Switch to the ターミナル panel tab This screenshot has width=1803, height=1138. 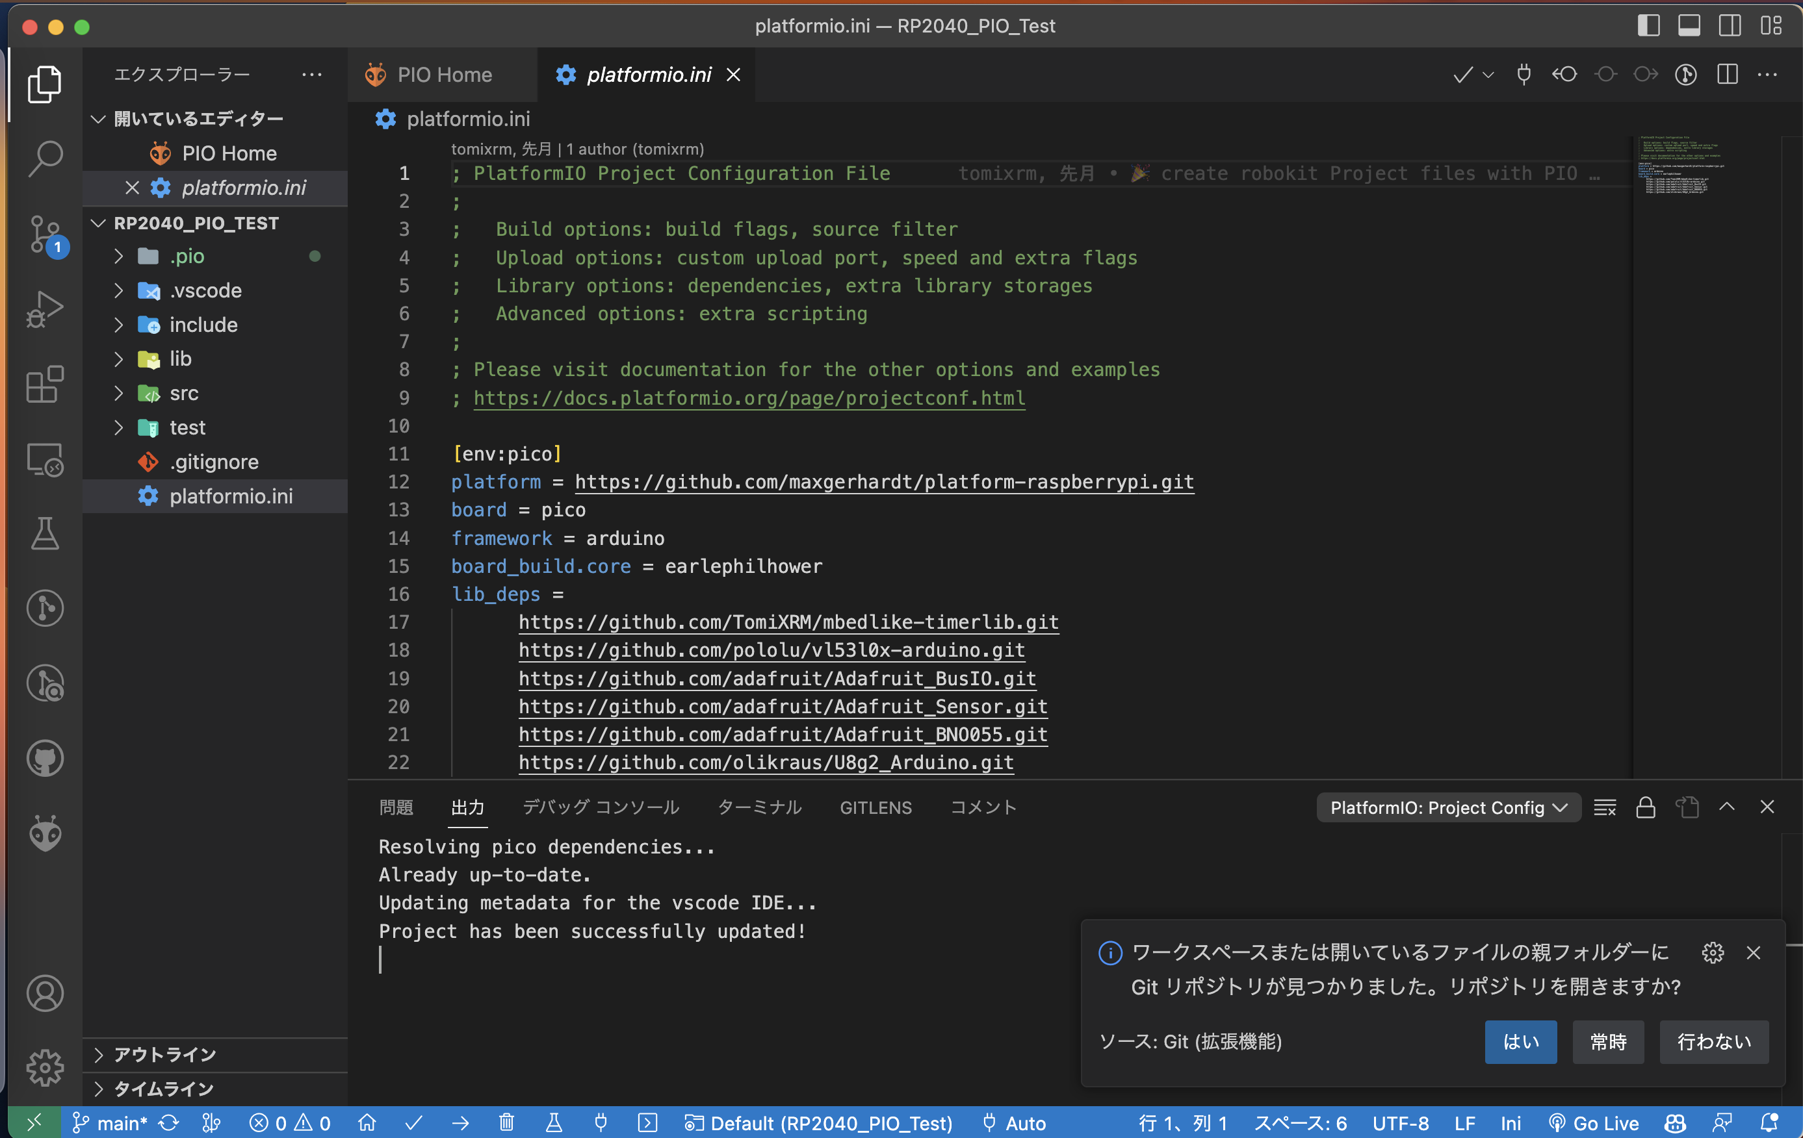pos(759,807)
